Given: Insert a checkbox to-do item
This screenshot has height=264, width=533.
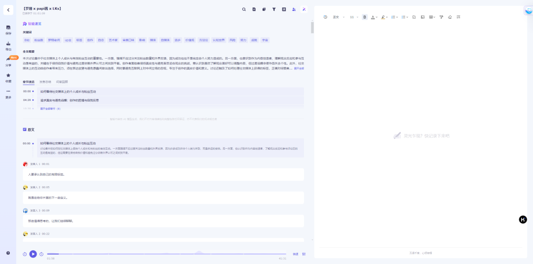Looking at the screenshot, I should (x=414, y=17).
